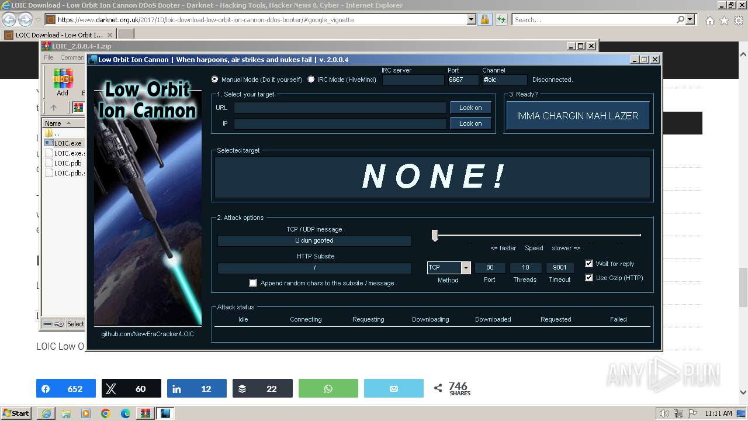Click Lock on button for URL
This screenshot has width=748, height=421.
pos(470,108)
